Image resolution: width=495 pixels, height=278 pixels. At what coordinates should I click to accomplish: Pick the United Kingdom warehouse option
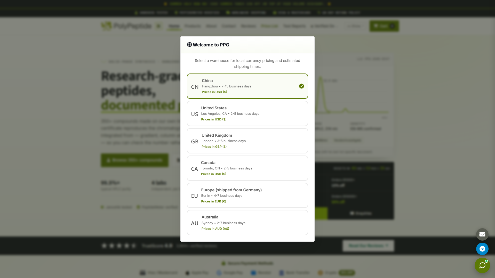click(x=247, y=141)
